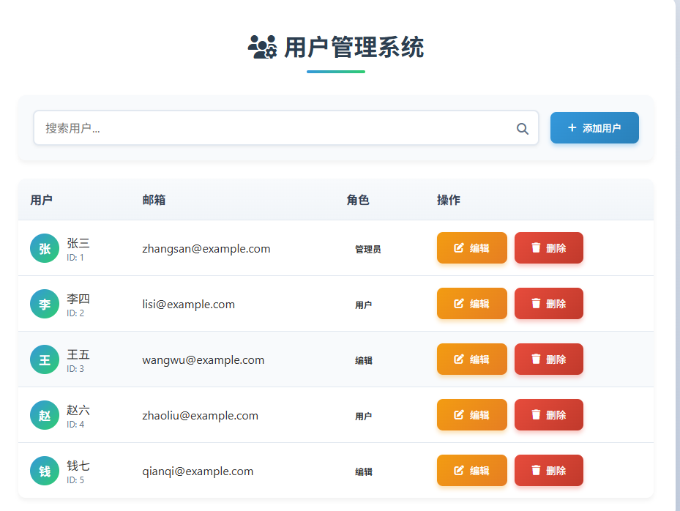Screen dimensions: 680x511
Task: Delete user 钱七
Action: (548, 471)
